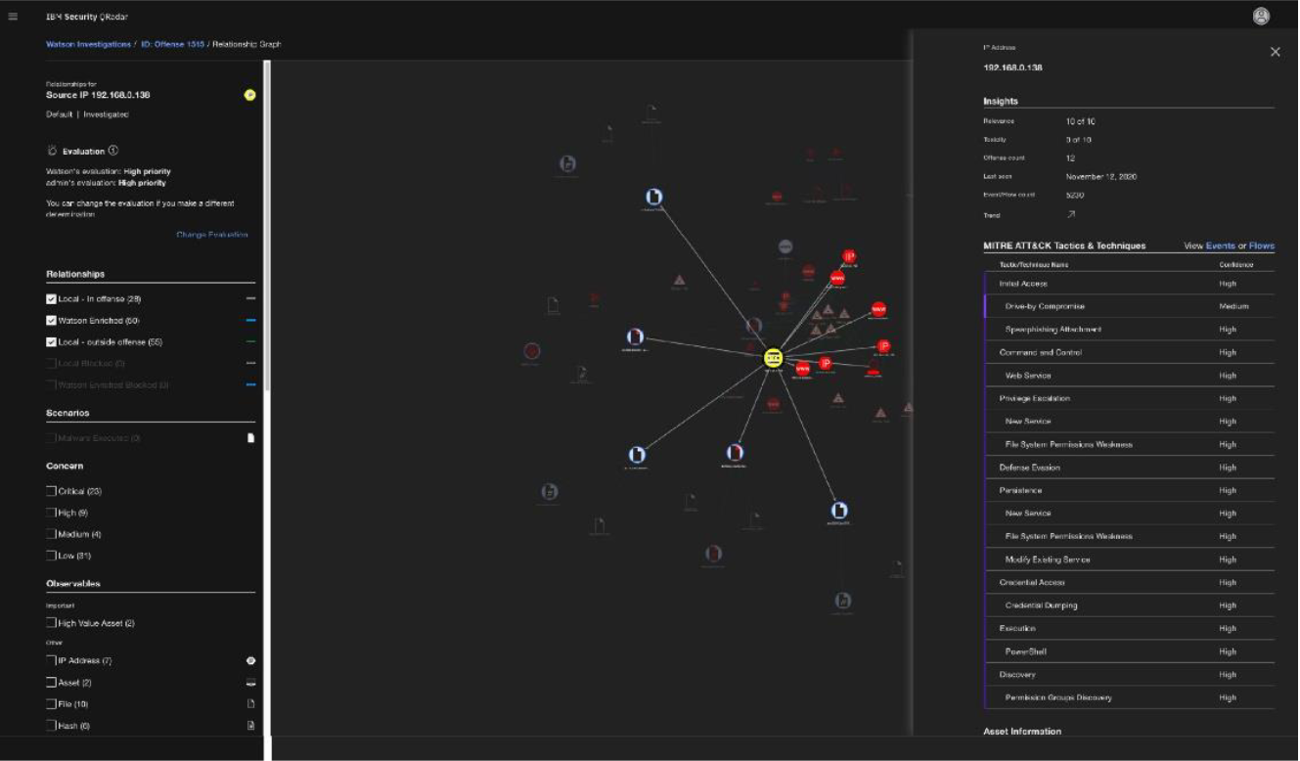Screen dimensions: 1300x761
Task: Click yellow icon beside Source IP 192.168.0.138
Action: [x=249, y=95]
